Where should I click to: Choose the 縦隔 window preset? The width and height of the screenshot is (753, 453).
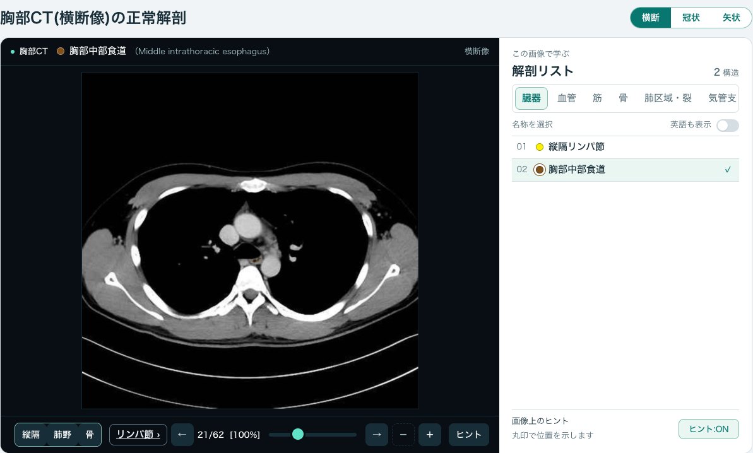(31, 435)
